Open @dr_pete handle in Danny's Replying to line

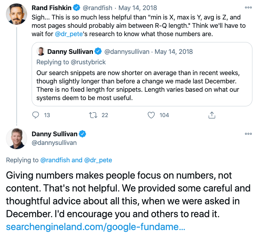[97, 160]
